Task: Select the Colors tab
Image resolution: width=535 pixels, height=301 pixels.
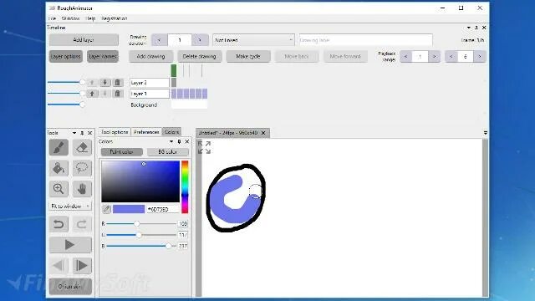Action: (171, 132)
